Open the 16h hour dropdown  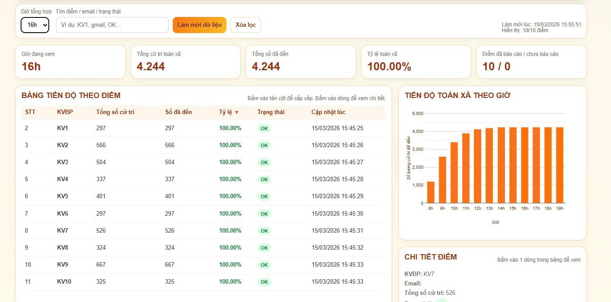(34, 25)
